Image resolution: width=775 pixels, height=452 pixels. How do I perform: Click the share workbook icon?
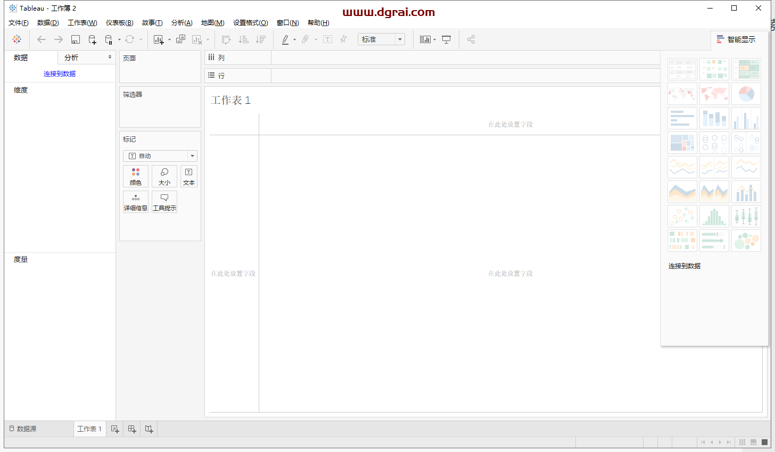[x=471, y=39]
